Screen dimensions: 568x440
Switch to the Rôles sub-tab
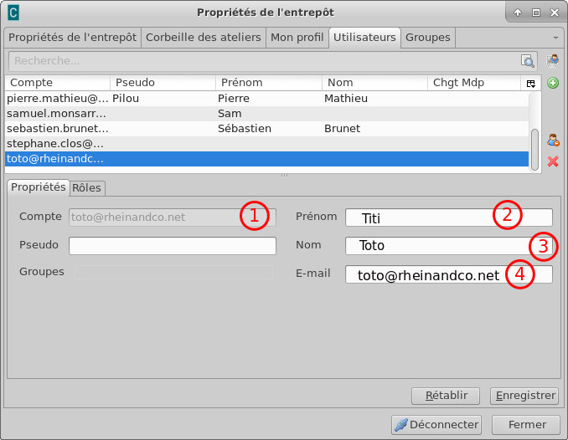[x=86, y=188]
